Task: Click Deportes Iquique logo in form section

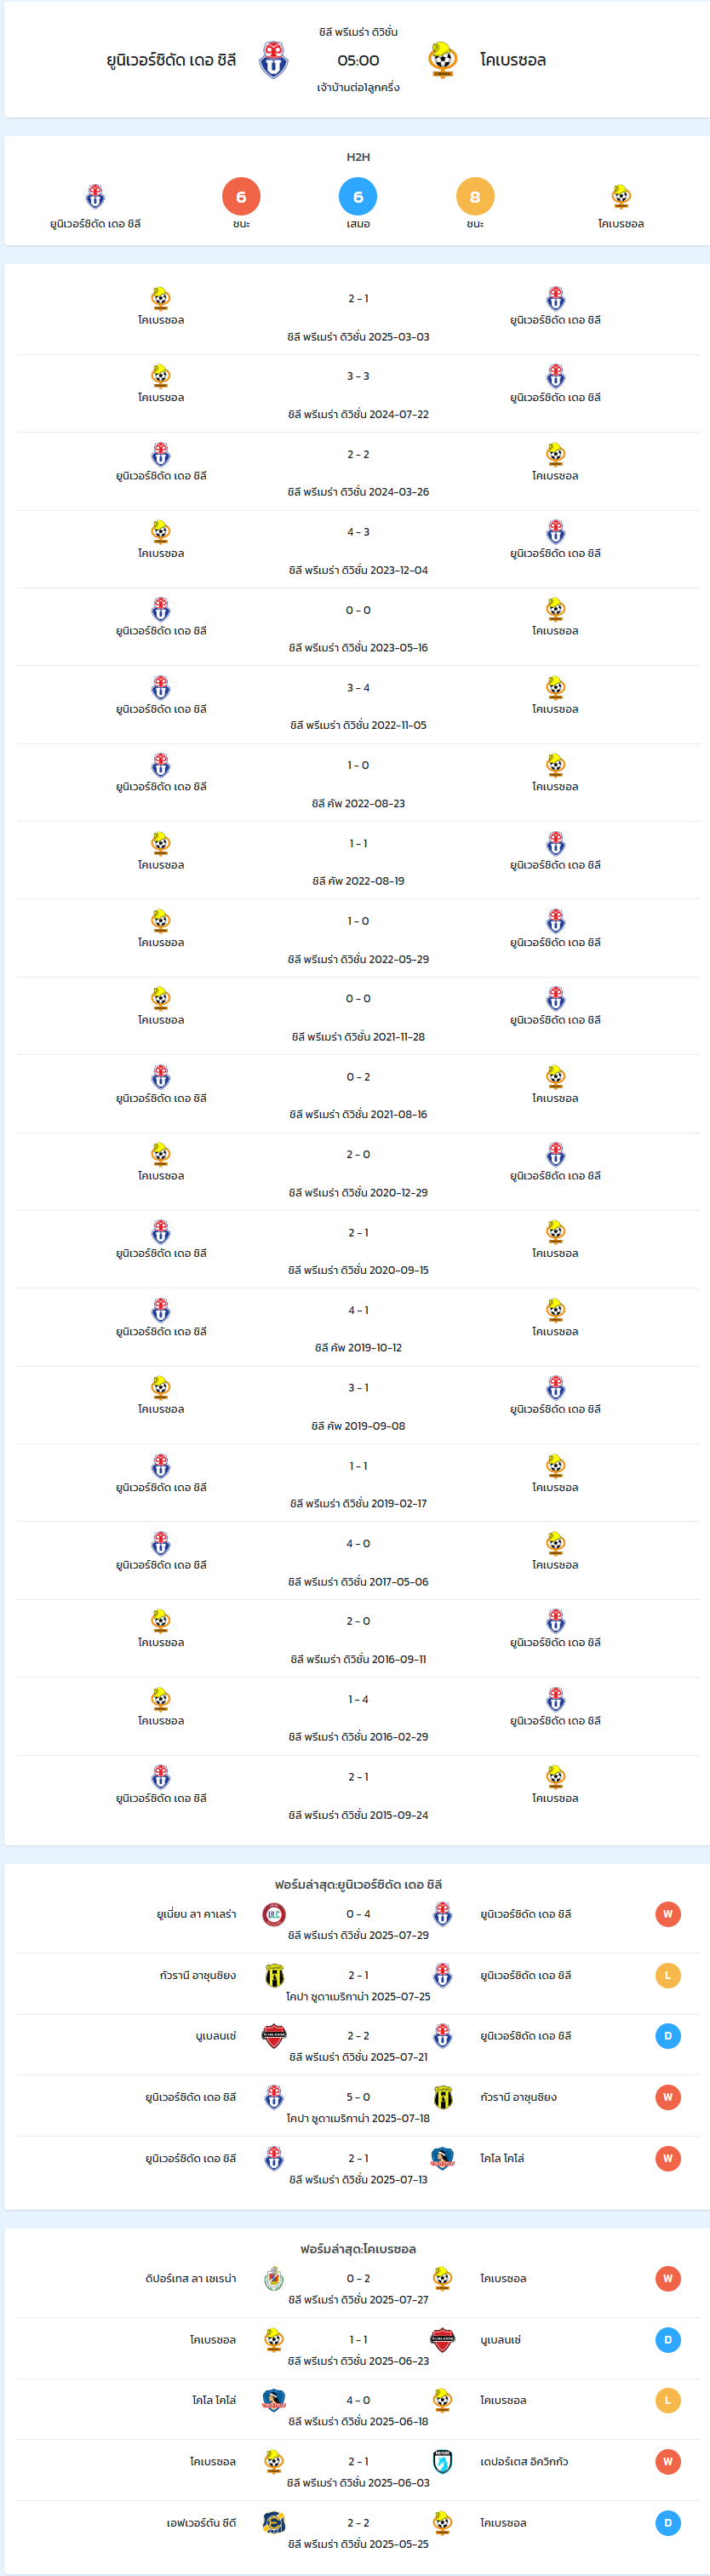Action: pos(443,2461)
